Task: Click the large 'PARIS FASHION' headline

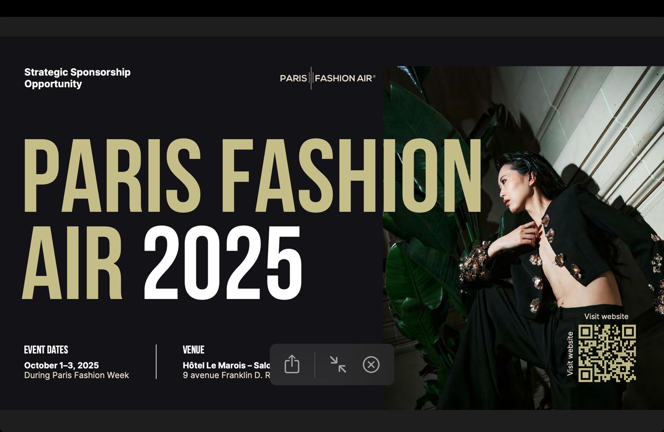Action: coord(249,176)
